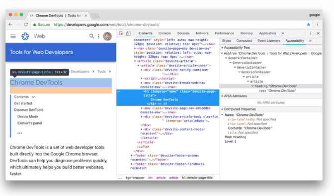Collapse the ARIA Attributes section
Viewport: 334px width, 196px height.
pyautogui.click(x=222, y=96)
